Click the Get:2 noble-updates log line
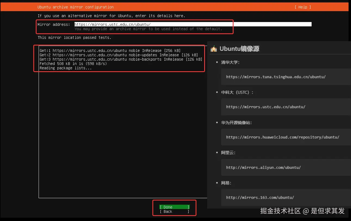Image resolution: width=351 pixels, height=221 pixels. [119, 55]
